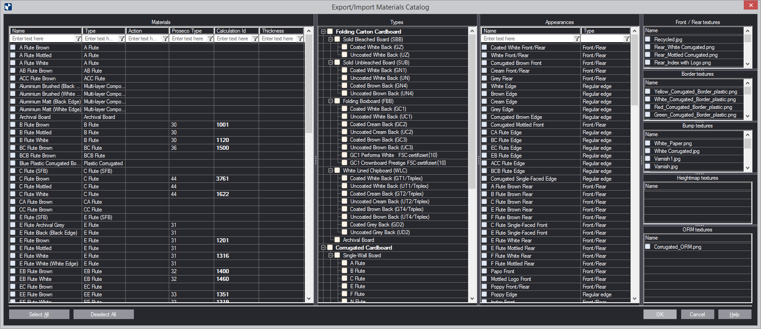Check the Blue Plastic Corrugated Board checkbox

pos(13,163)
